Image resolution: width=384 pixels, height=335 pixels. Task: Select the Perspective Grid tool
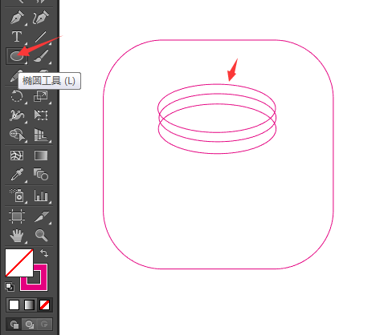[x=41, y=135]
